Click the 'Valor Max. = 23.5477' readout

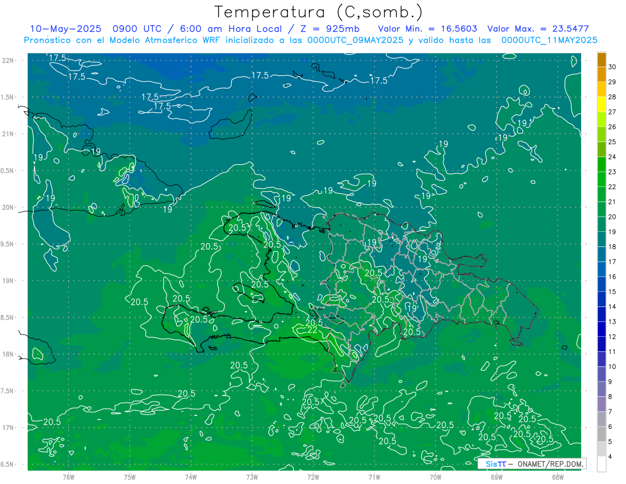click(538, 29)
